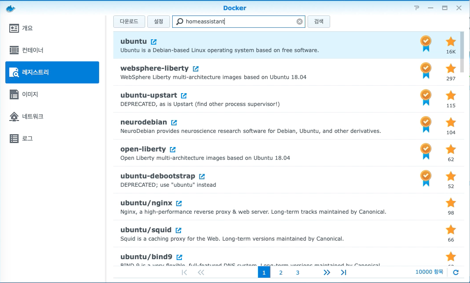Image resolution: width=470 pixels, height=283 pixels.
Task: Click the star icon showing 104 stars
Action: [451, 122]
